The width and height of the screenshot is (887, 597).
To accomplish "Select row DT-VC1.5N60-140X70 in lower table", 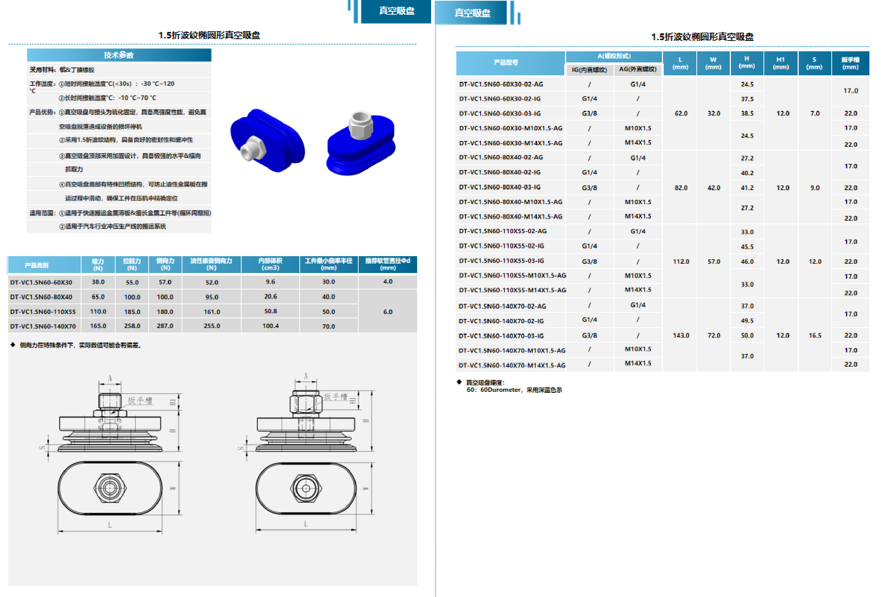I will point(43,326).
